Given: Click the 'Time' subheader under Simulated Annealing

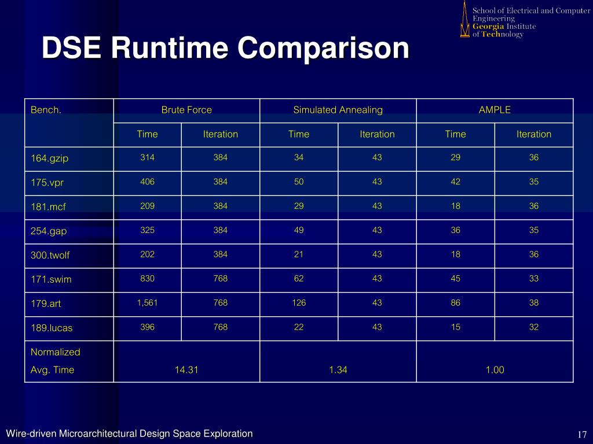Looking at the screenshot, I should click(x=299, y=134).
